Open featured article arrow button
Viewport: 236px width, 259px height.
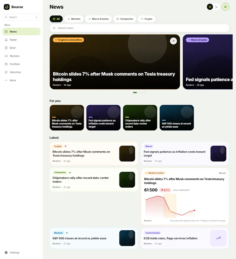[173, 41]
